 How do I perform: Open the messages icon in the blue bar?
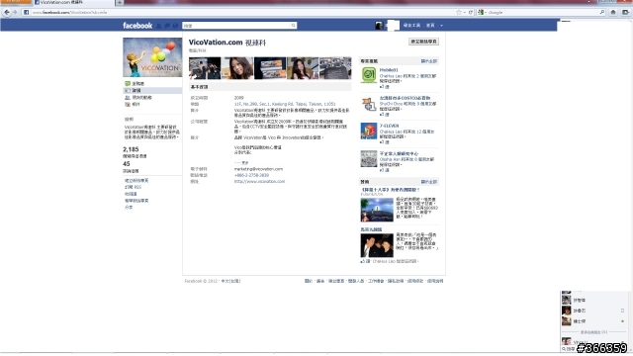pos(167,26)
